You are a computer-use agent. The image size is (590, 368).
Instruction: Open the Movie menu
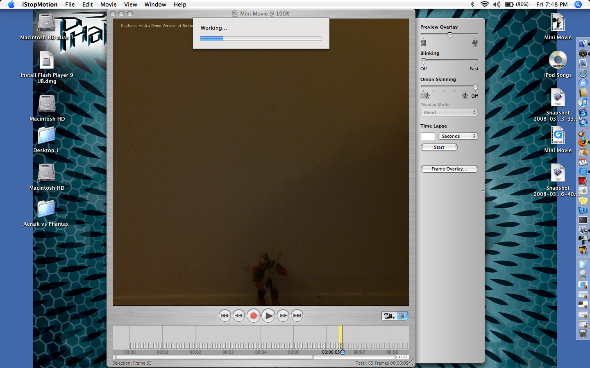[108, 4]
